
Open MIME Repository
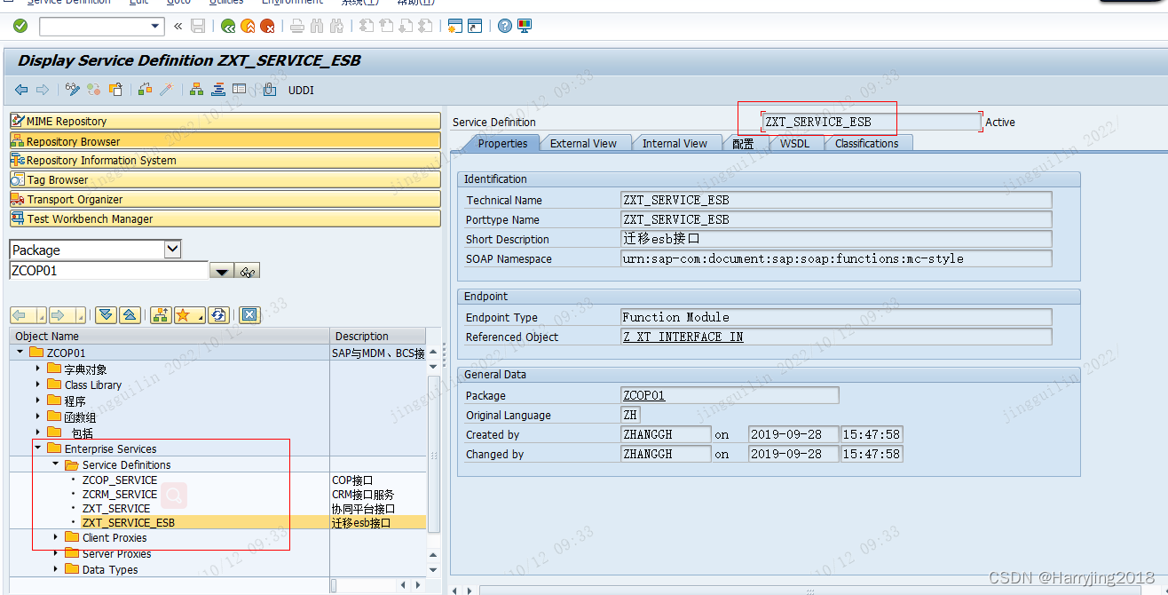(x=225, y=121)
